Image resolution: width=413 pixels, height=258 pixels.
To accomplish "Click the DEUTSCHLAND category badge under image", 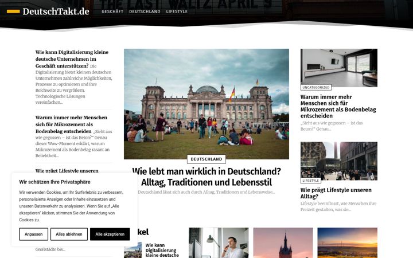I will pyautogui.click(x=206, y=159).
